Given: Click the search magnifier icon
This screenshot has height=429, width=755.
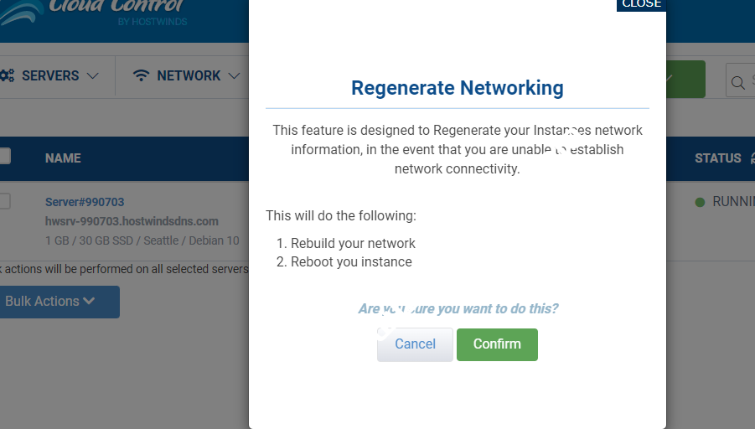Looking at the screenshot, I should pyautogui.click(x=738, y=83).
